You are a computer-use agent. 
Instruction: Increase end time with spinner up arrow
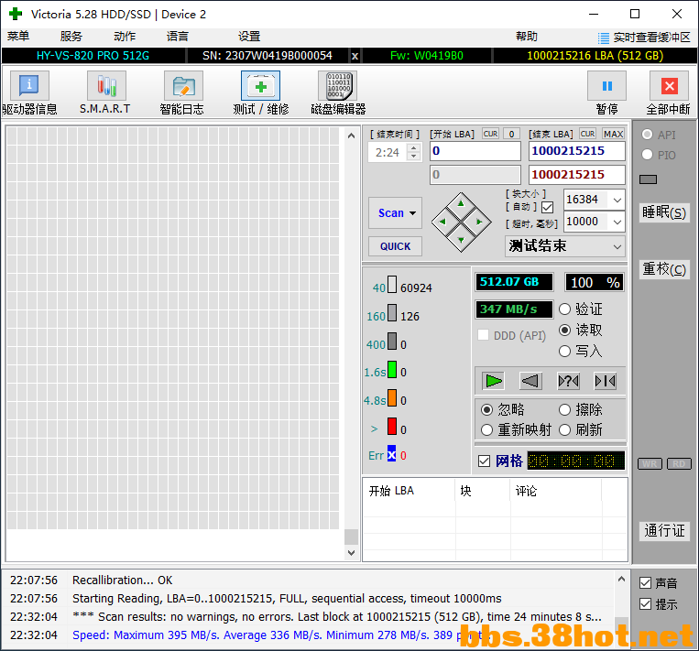coord(414,148)
